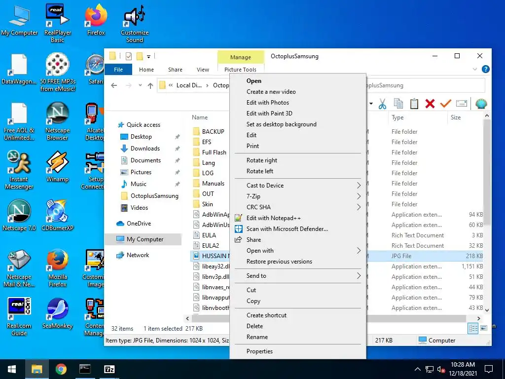The height and width of the screenshot is (379, 505).
Task: Select the Firefox desktop icon
Action: tap(96, 20)
